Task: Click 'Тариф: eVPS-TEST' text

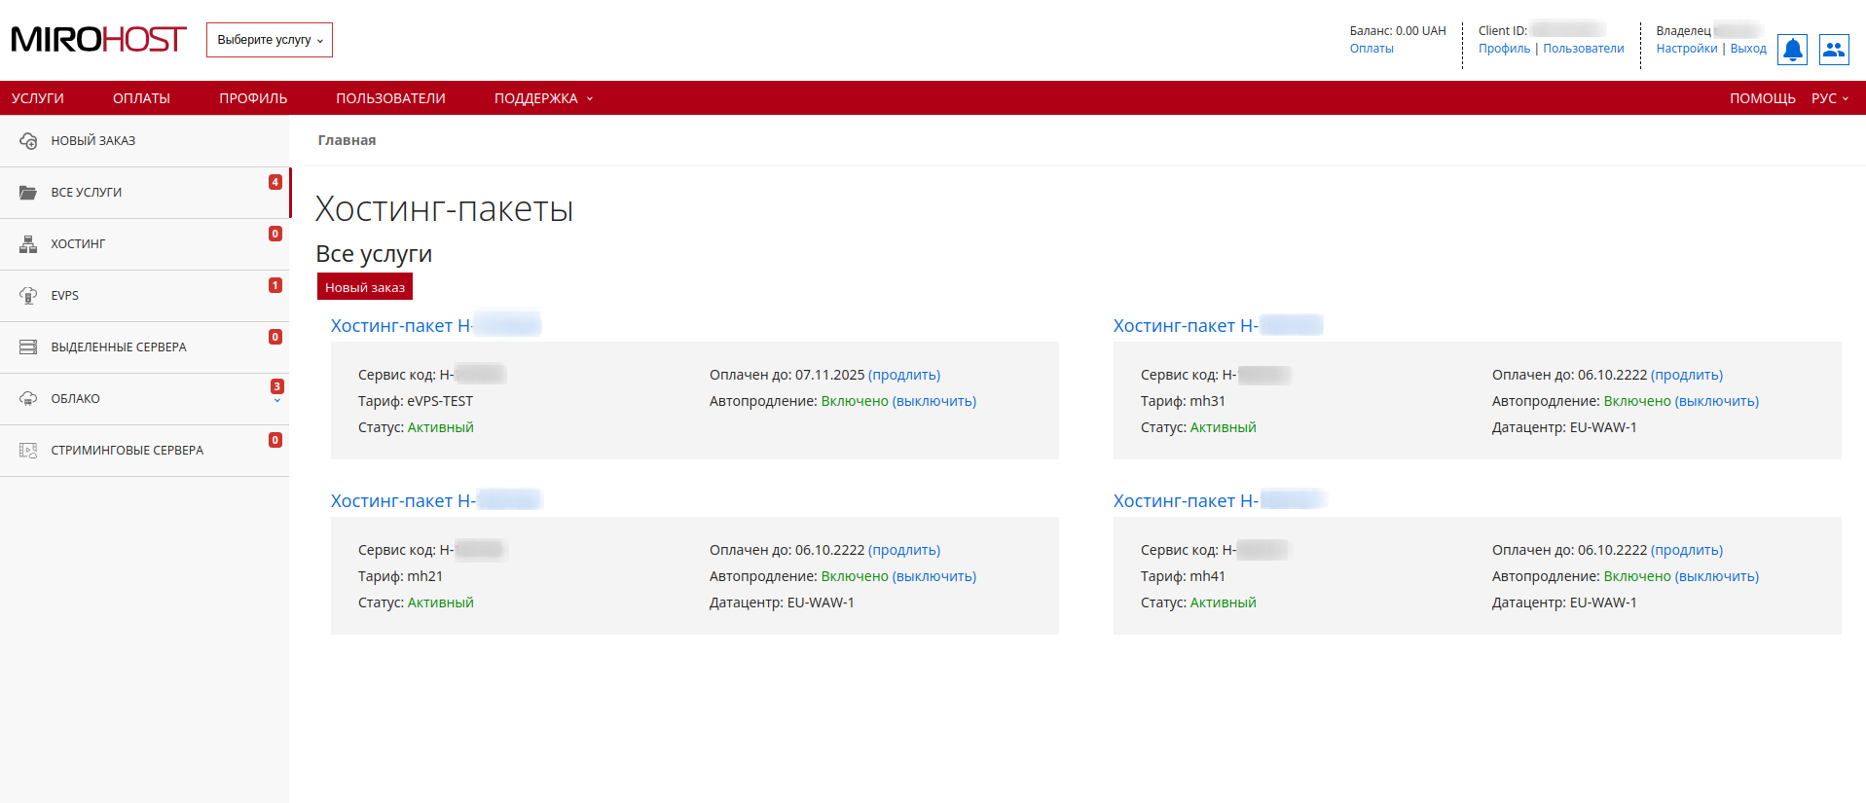Action: coord(416,401)
